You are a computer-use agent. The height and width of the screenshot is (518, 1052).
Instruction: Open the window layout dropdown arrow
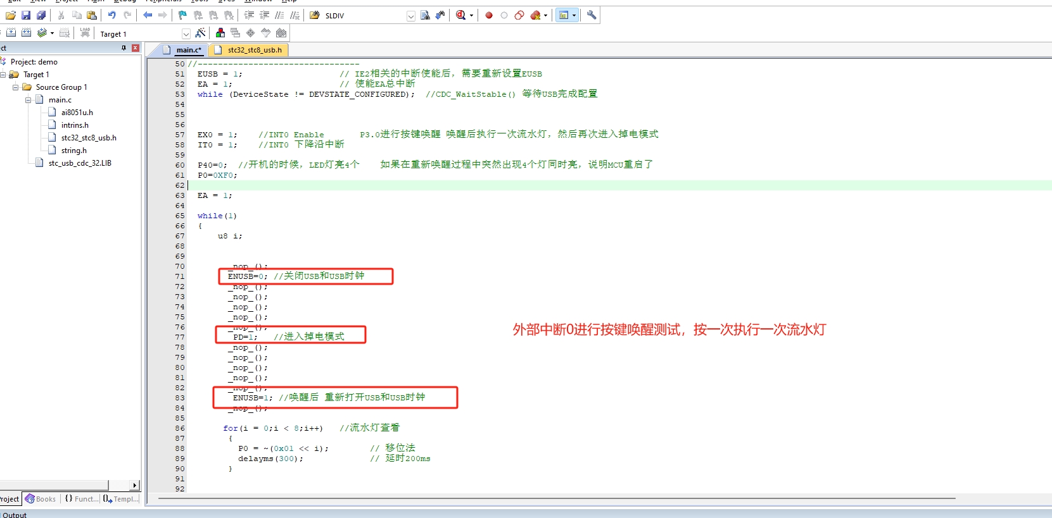[x=574, y=15]
